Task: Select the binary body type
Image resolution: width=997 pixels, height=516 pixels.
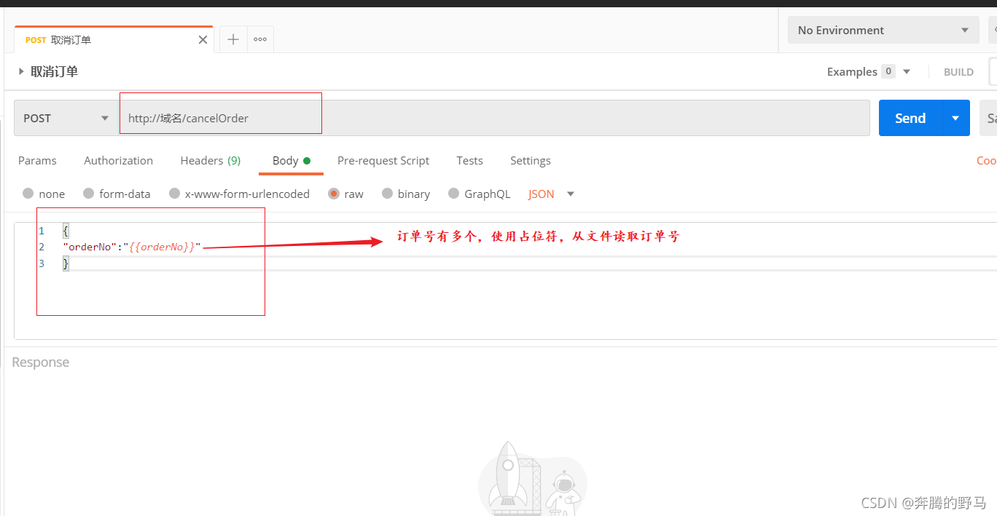Action: pyautogui.click(x=406, y=194)
